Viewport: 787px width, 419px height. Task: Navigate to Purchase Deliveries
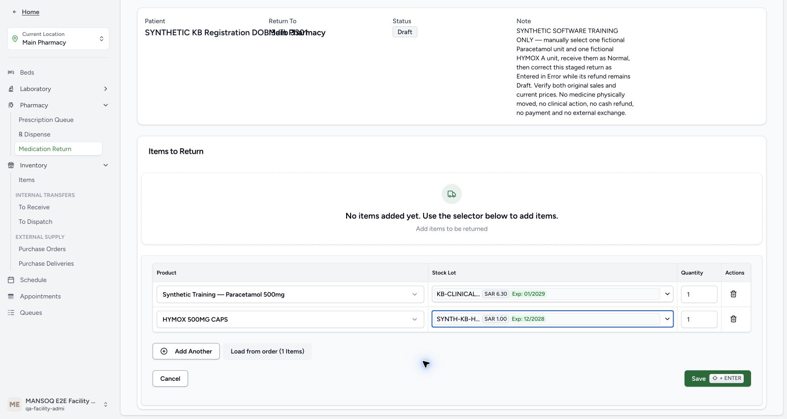tap(46, 263)
